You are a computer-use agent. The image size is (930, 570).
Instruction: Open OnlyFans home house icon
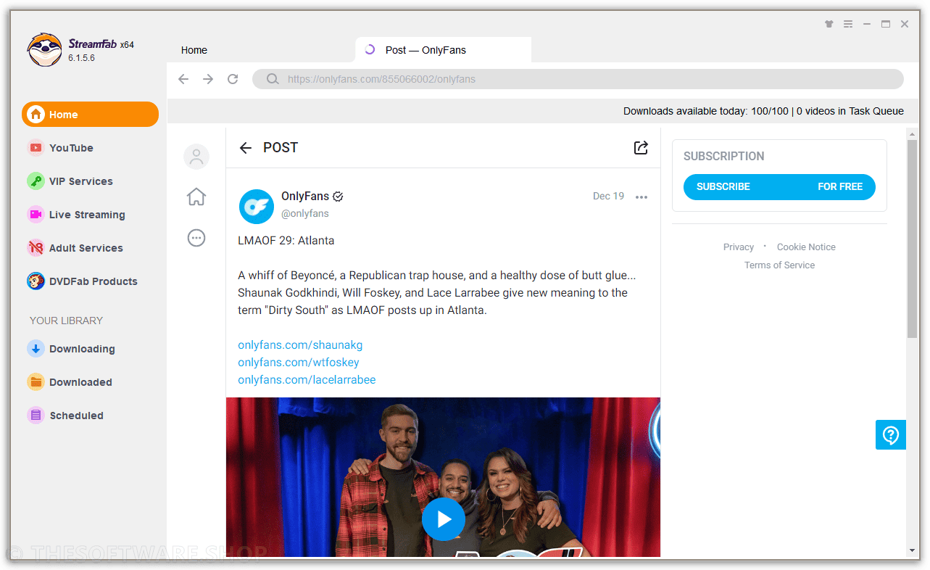click(x=196, y=197)
